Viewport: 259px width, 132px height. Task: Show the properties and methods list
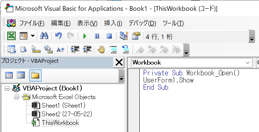(x=11, y=49)
